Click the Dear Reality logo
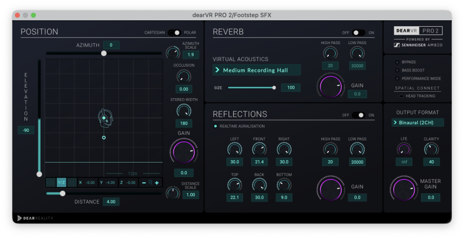Viewport: 464px width, 238px height. (x=34, y=218)
